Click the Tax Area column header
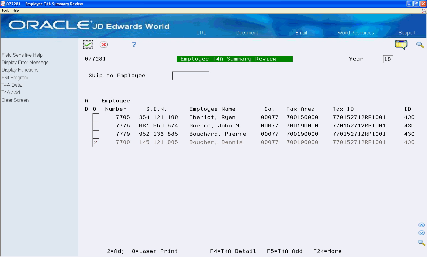The width and height of the screenshot is (427, 257). (x=300, y=109)
